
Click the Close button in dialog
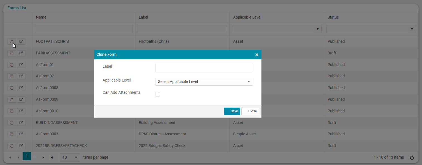click(x=250, y=111)
